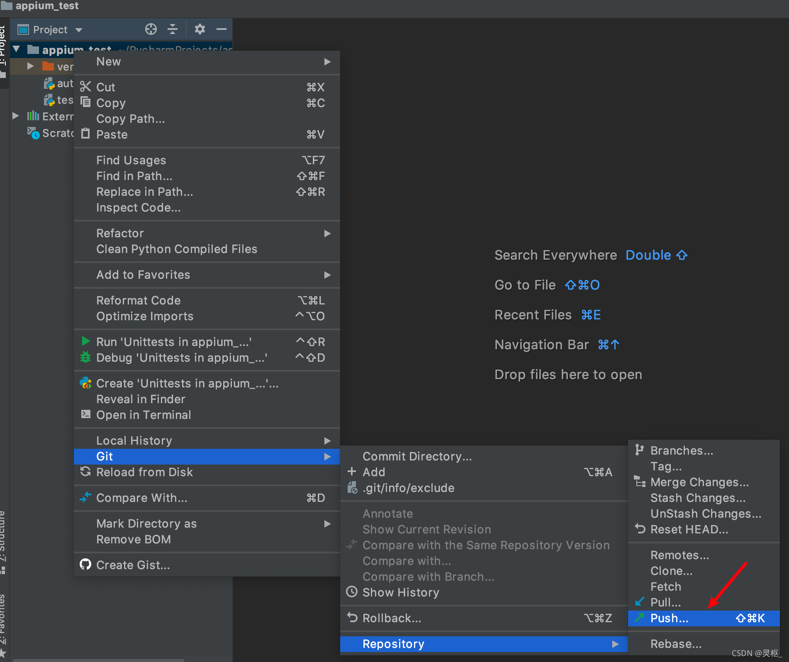Click the collapse all icon in Project panel

[173, 29]
